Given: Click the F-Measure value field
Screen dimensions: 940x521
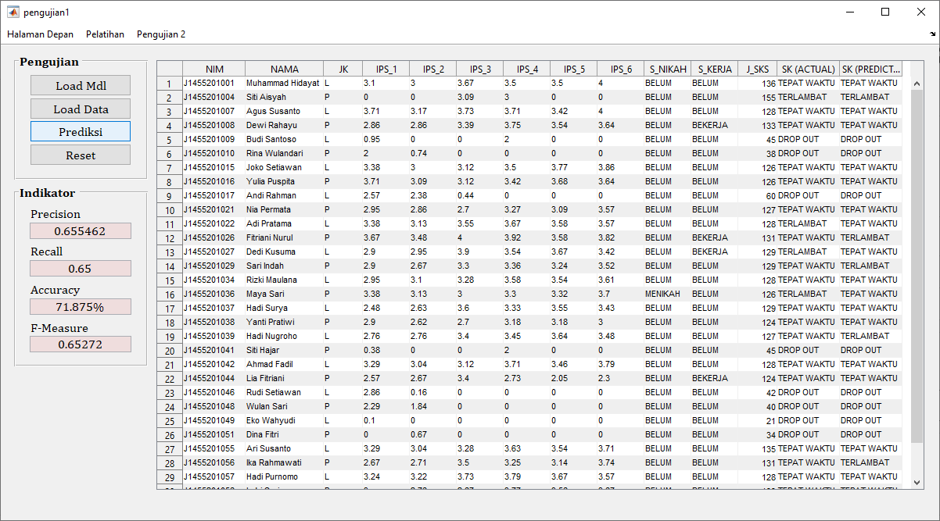Looking at the screenshot, I should tap(81, 344).
